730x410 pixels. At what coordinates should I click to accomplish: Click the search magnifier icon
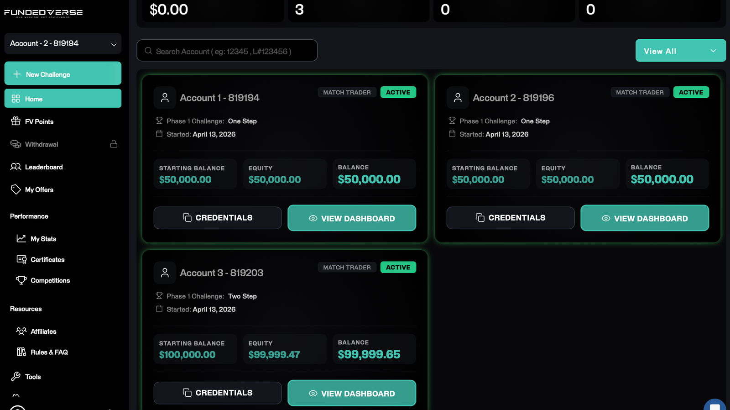[x=148, y=51]
